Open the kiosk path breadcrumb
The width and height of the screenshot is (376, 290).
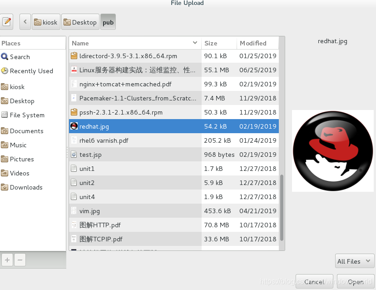pos(46,22)
